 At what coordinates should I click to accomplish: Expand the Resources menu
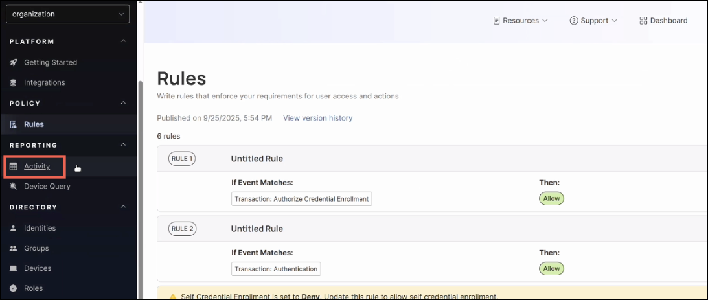521,21
